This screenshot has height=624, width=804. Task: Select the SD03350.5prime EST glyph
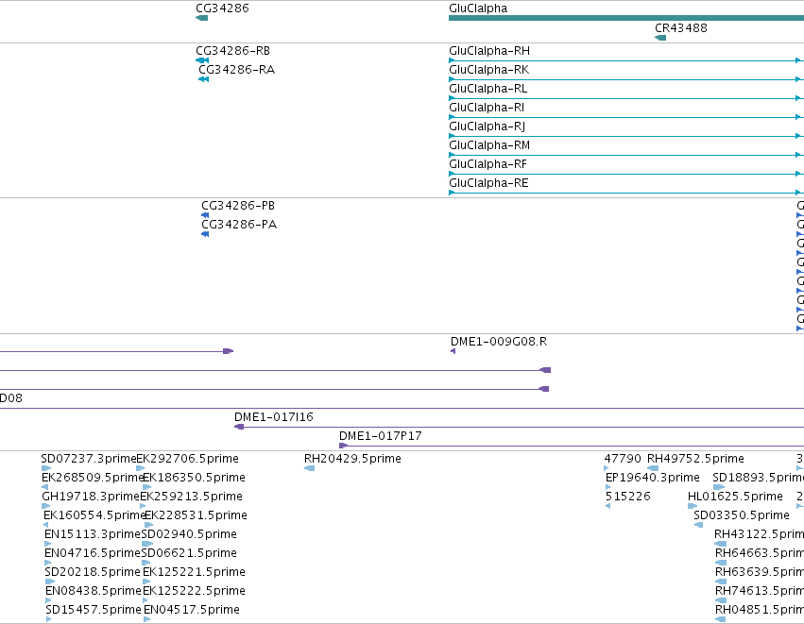pyautogui.click(x=698, y=525)
